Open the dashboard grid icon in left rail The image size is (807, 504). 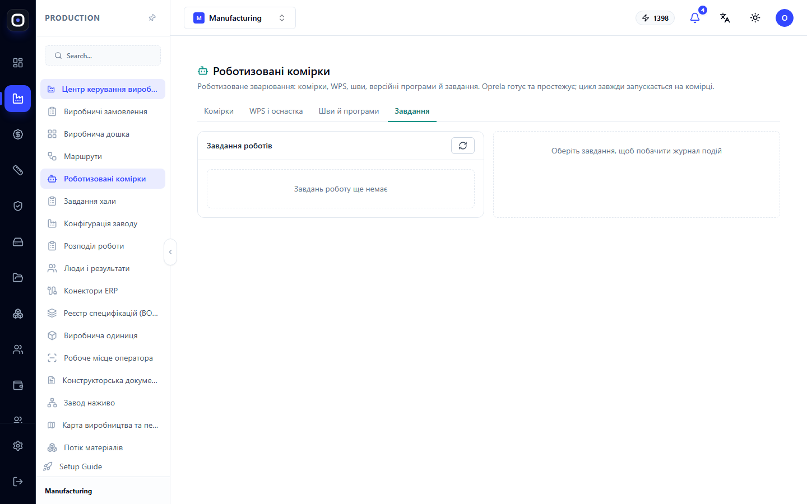click(18, 63)
